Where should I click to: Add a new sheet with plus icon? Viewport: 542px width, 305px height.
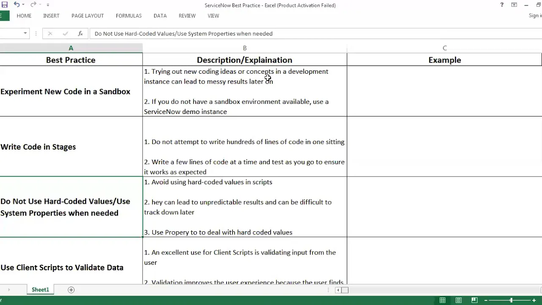71,290
